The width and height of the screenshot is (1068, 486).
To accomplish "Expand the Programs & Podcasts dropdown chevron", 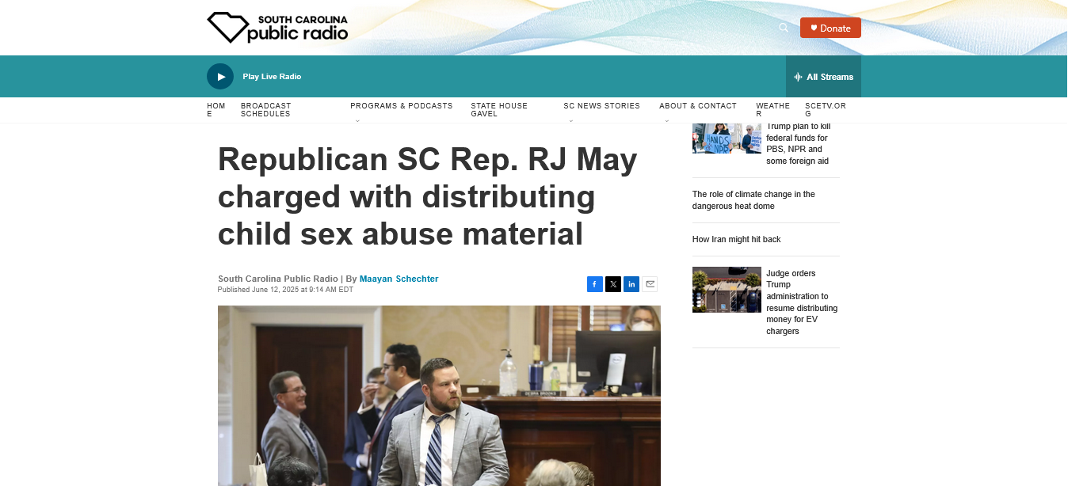I will click(x=357, y=120).
